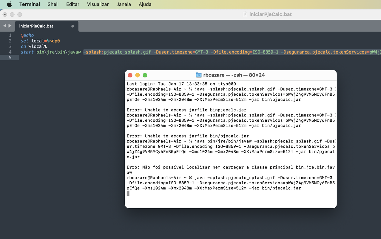
Task: Click line number 3 in the gutter
Action: (10, 47)
